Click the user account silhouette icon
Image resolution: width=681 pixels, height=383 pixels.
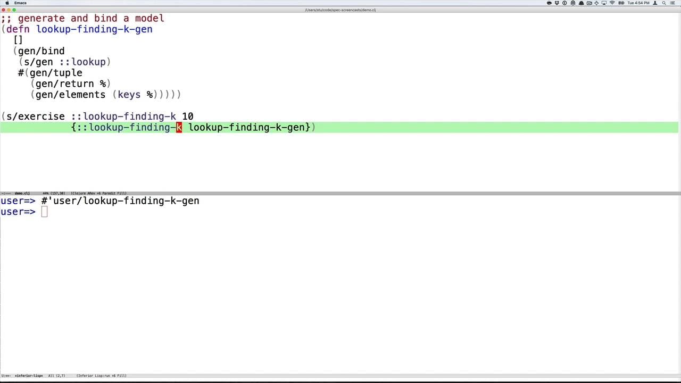pos(655,3)
